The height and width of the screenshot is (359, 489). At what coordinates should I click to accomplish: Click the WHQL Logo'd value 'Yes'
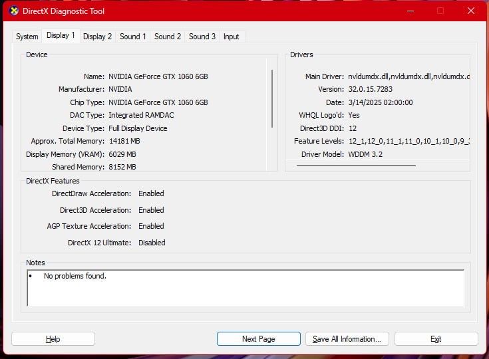point(354,115)
